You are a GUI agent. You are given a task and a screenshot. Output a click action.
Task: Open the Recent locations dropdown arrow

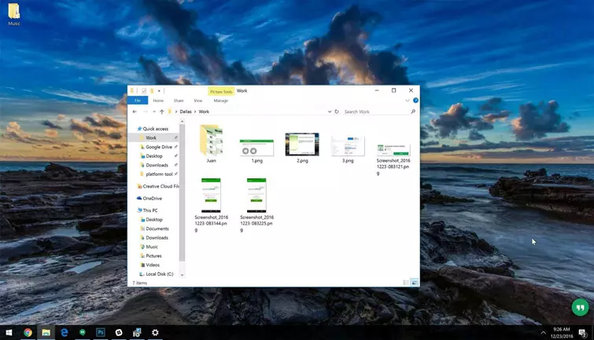(x=154, y=112)
